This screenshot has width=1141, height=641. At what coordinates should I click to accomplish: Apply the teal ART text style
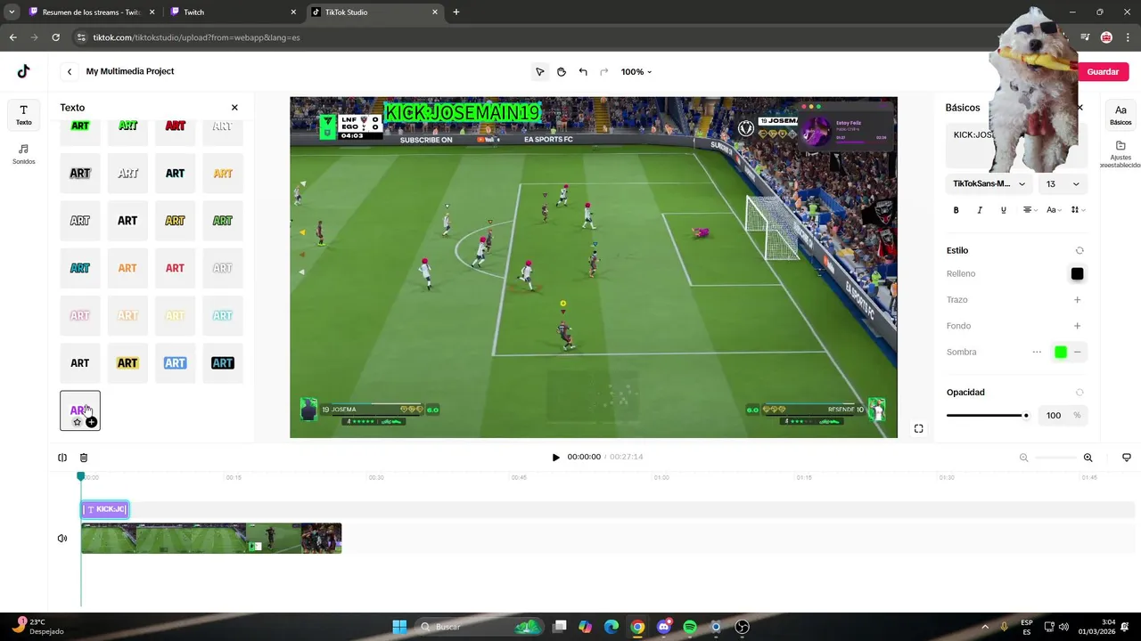(80, 268)
